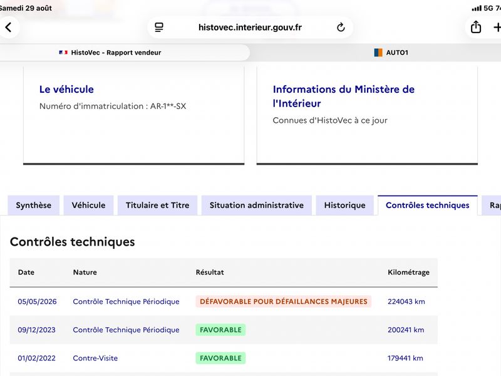Viewport: 501px width, 376px height.
Task: Switch to the AUTO1 browser tab
Action: 391,53
